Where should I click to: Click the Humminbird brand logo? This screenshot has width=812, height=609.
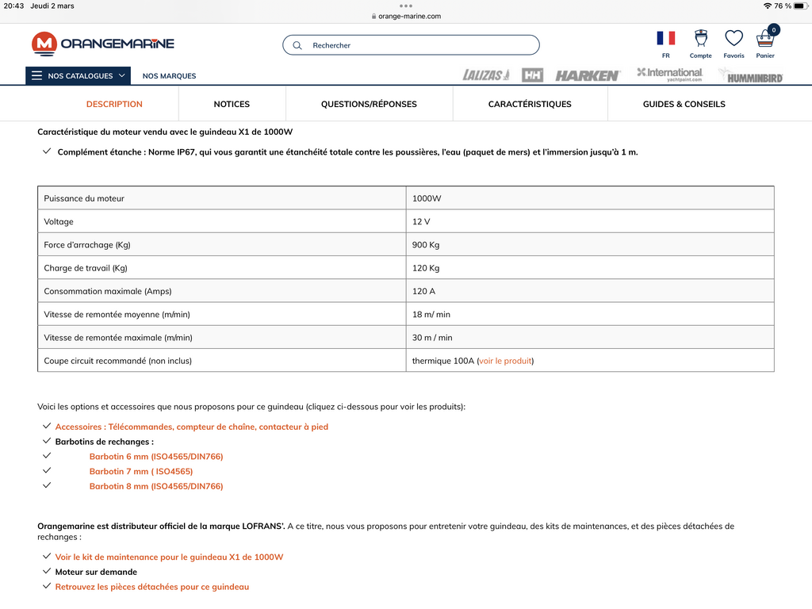(752, 76)
